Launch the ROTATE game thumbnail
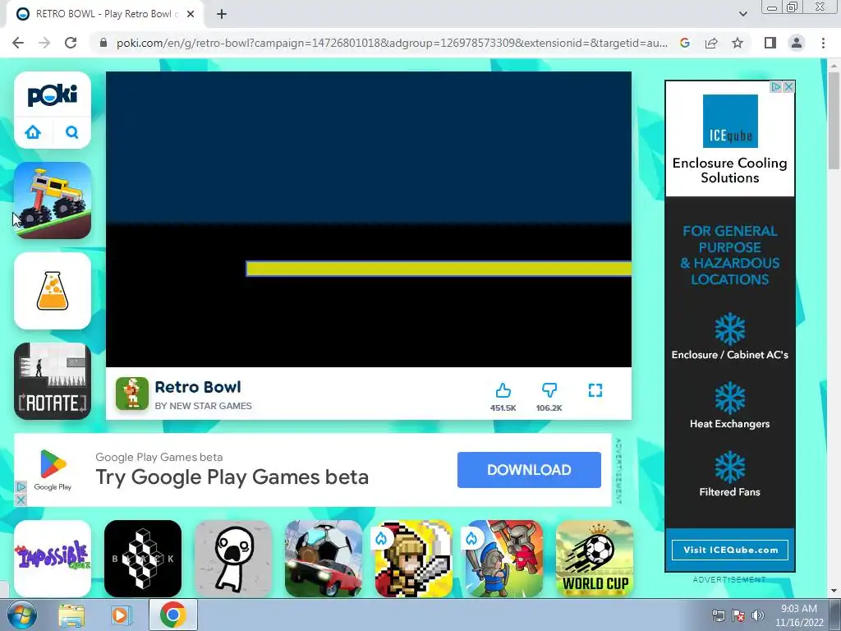This screenshot has height=631, width=841. pyautogui.click(x=53, y=381)
